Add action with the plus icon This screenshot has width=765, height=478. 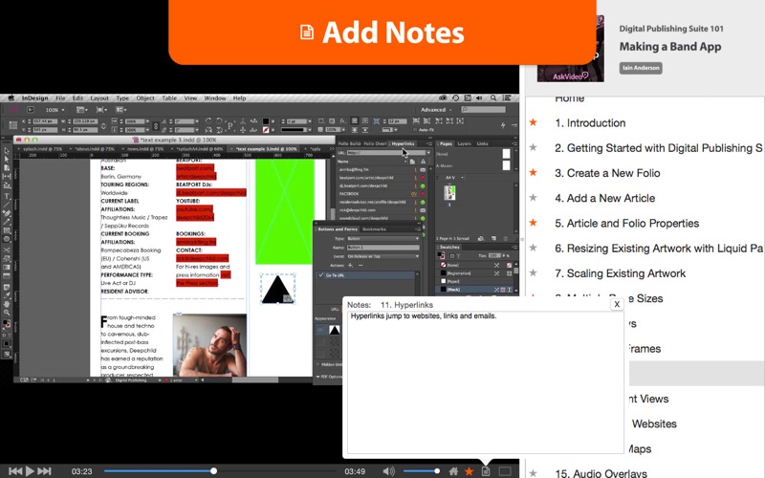coord(350,265)
